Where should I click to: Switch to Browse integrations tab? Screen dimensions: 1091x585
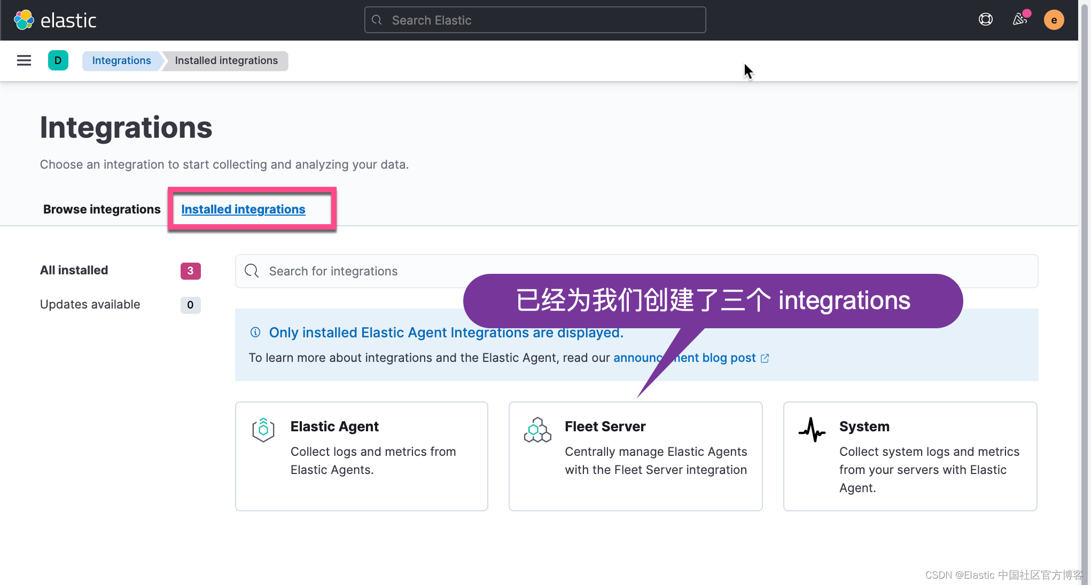[x=102, y=209]
